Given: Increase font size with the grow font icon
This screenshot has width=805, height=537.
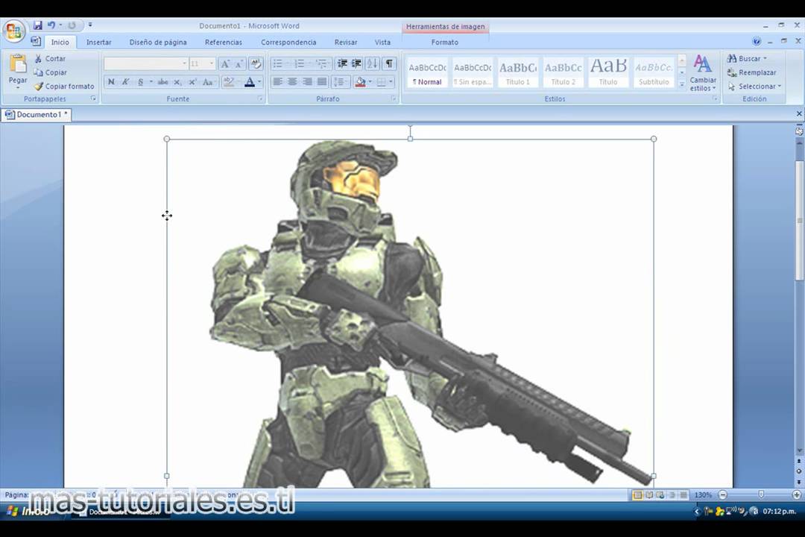Looking at the screenshot, I should pos(225,63).
